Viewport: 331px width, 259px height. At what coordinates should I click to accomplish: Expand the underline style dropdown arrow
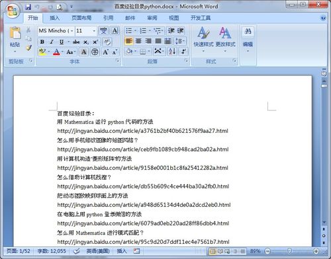tap(68, 42)
